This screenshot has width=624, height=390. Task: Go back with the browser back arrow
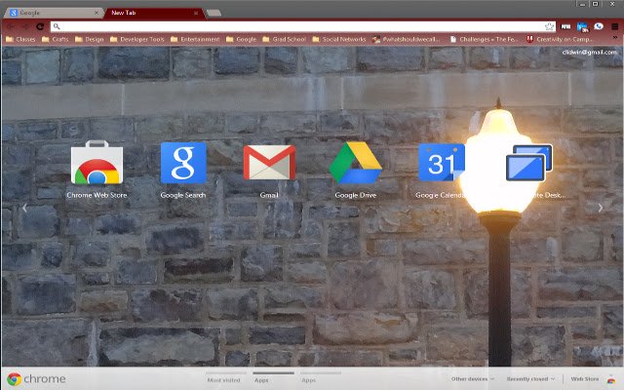[x=11, y=26]
